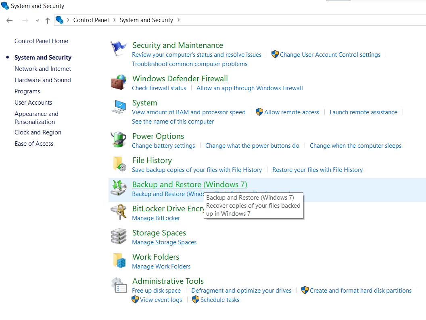Click the Power Options battery icon
This screenshot has width=426, height=320.
coord(119,140)
